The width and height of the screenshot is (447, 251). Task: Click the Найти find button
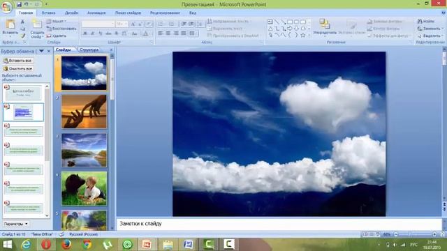[x=426, y=22]
